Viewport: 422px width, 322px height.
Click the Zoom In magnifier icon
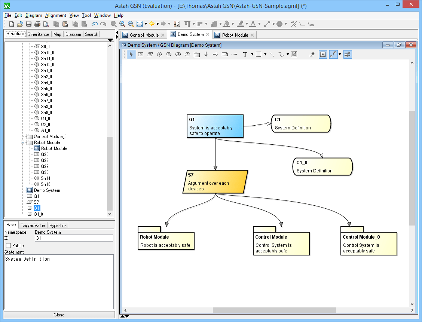click(122, 24)
